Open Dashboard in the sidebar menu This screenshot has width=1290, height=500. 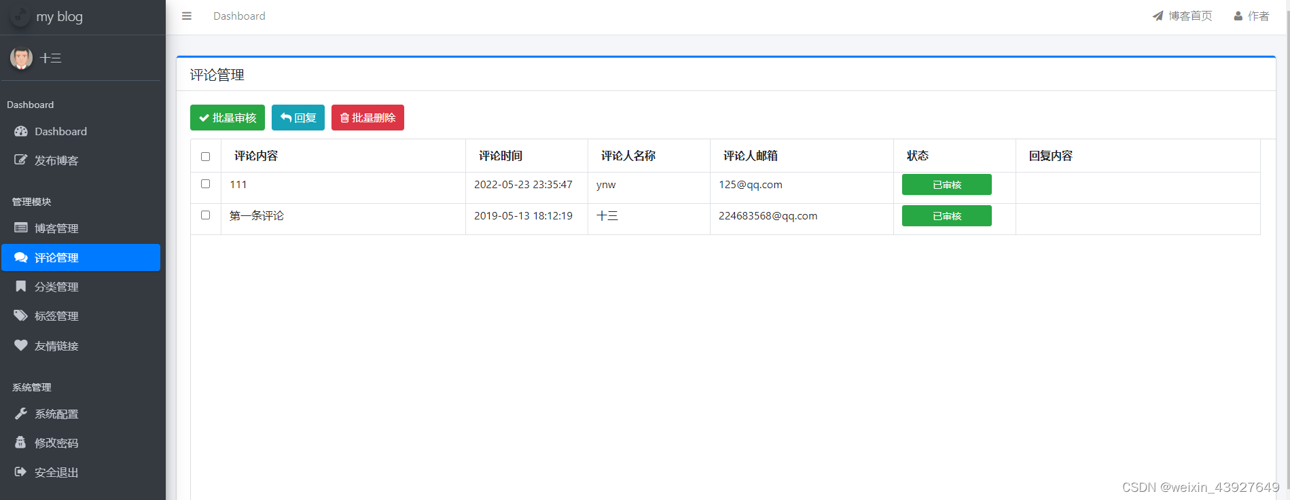coord(81,131)
